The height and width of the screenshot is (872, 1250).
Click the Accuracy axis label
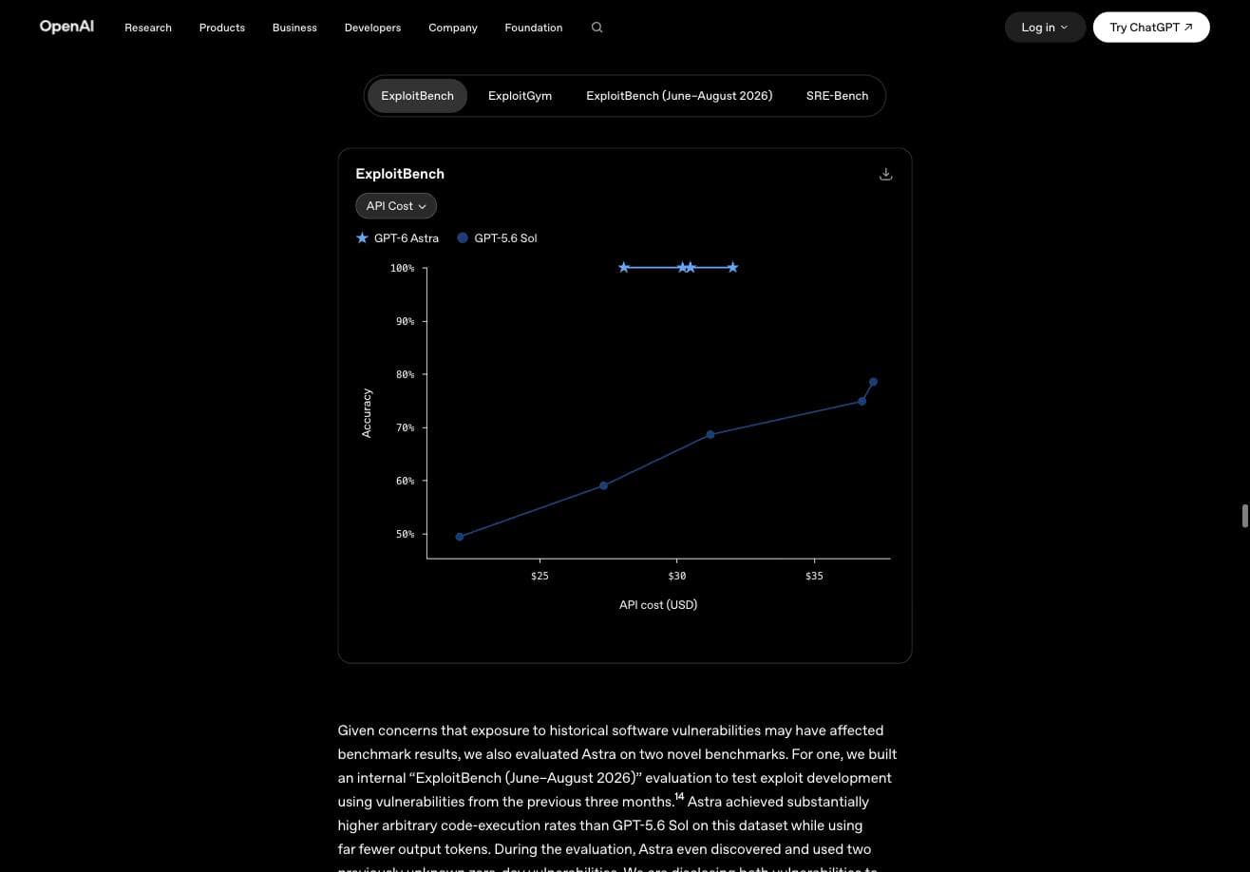367,413
